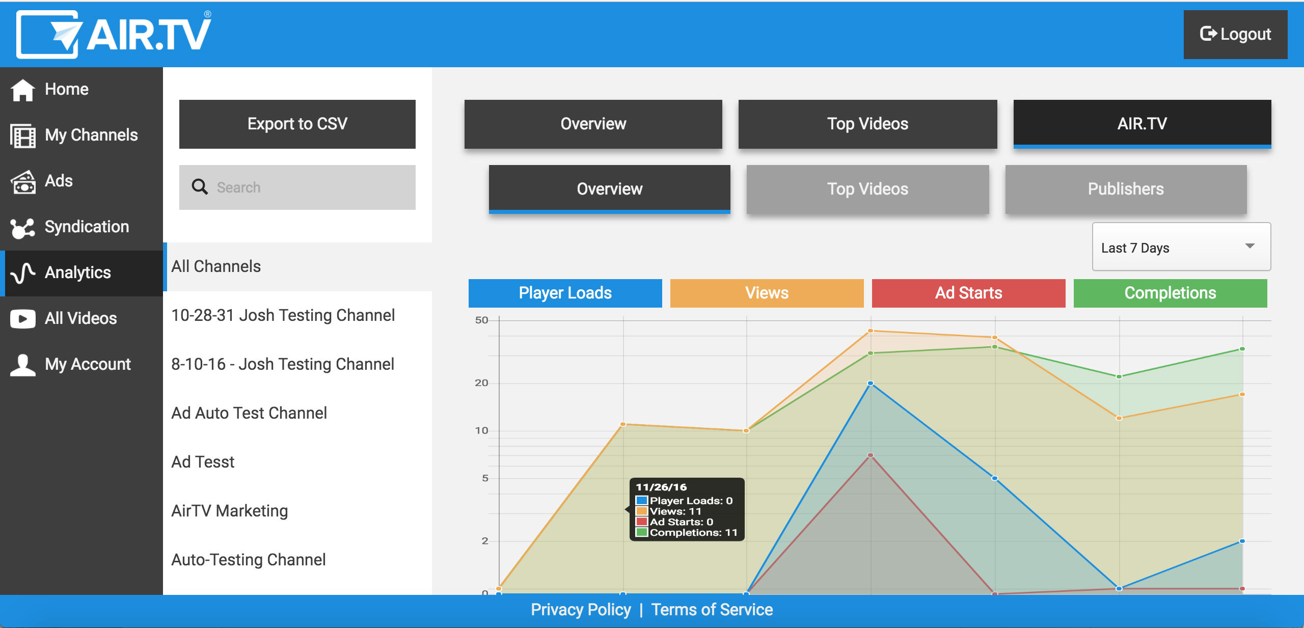
Task: Select the top-row Top Videos tab
Action: tap(867, 124)
